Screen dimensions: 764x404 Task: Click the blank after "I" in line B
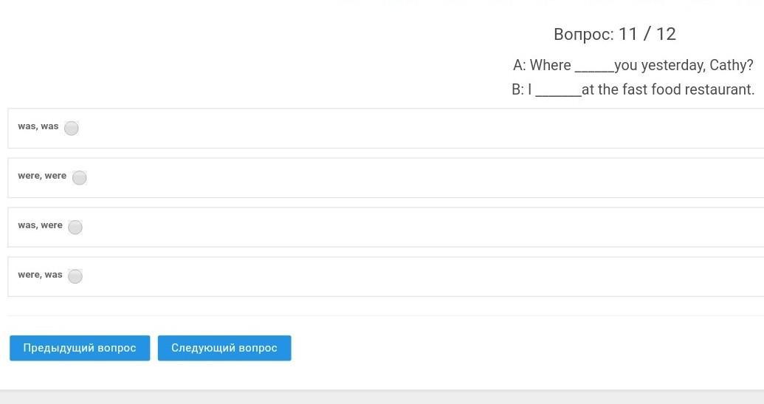click(x=558, y=92)
